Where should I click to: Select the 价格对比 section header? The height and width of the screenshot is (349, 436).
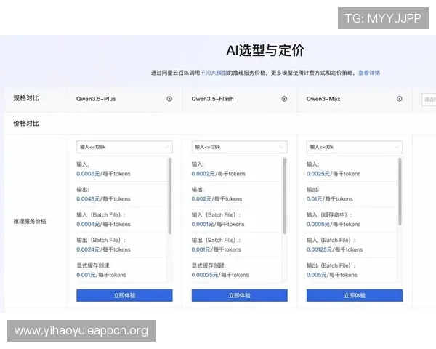tap(26, 124)
